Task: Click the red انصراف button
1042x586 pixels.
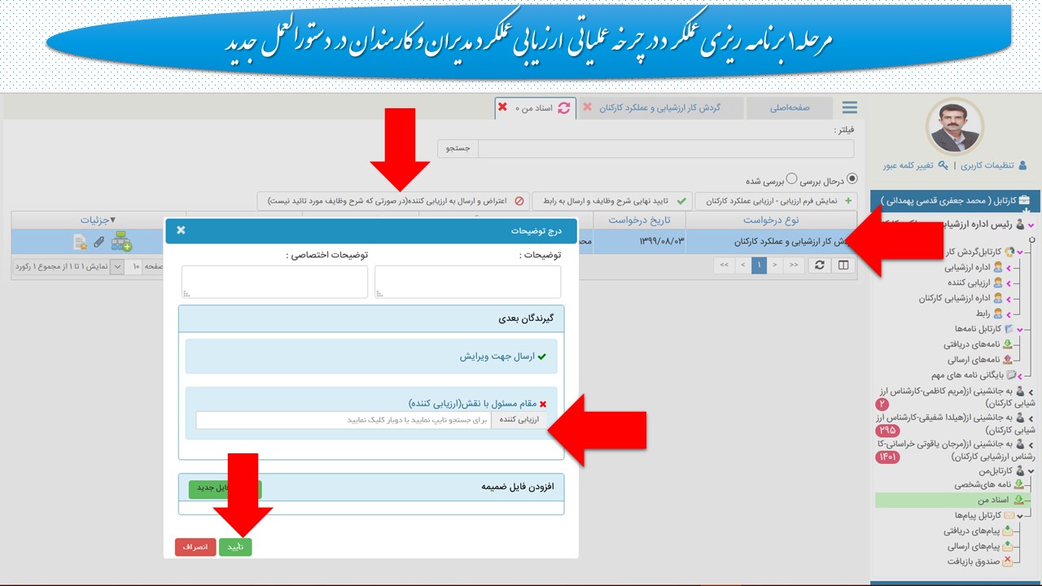Action: pyautogui.click(x=195, y=547)
